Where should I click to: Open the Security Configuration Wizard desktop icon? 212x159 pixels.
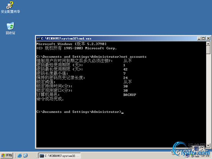(10, 7)
